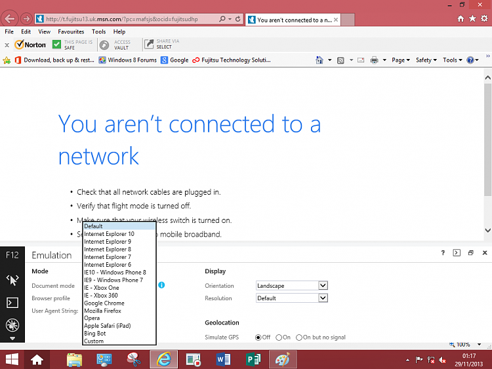
Task: Open the zoom level 100% dropdown arrow
Action: (x=479, y=344)
